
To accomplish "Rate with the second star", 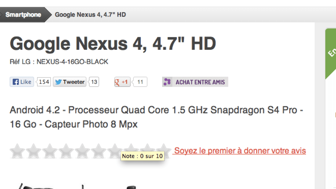I will (34, 151).
